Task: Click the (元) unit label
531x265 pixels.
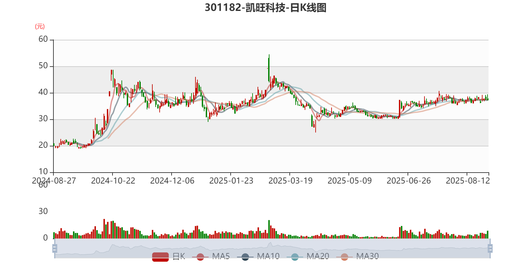Action: (40, 26)
